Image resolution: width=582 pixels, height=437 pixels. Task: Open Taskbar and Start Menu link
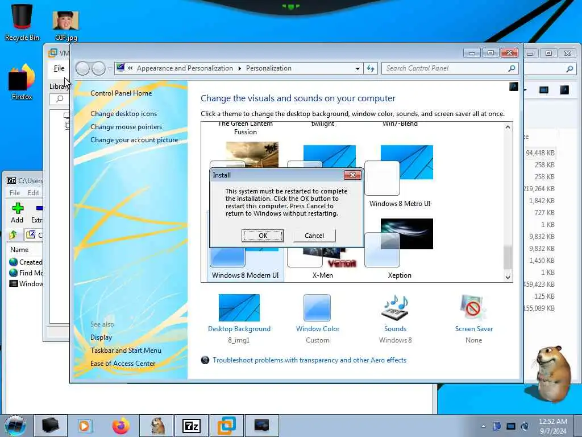pos(126,351)
